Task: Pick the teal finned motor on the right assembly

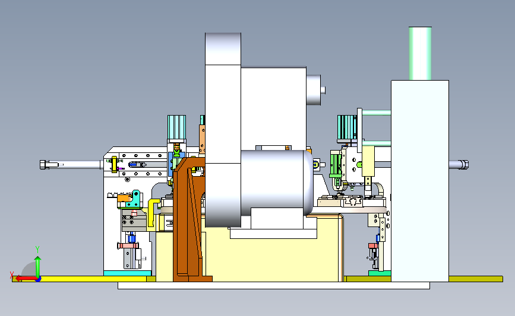Action: (347, 127)
